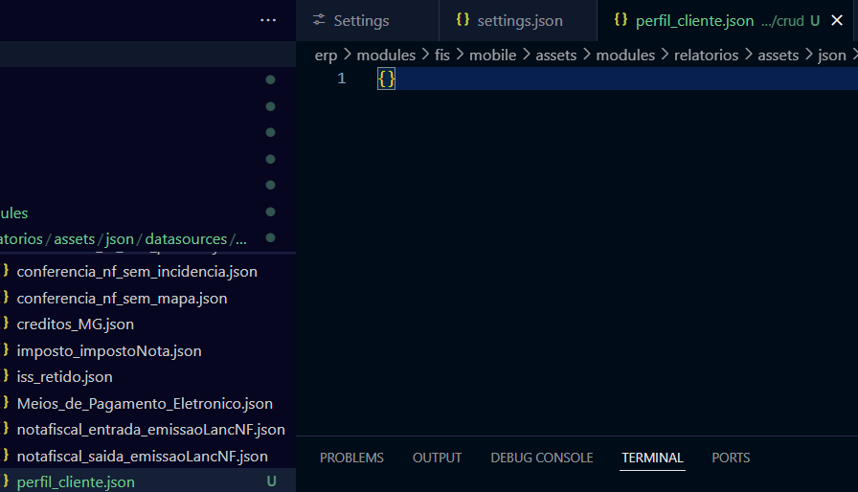Expand the 'relatorios' breadcrumb dropdown
This screenshot has height=492, width=858.
click(706, 55)
